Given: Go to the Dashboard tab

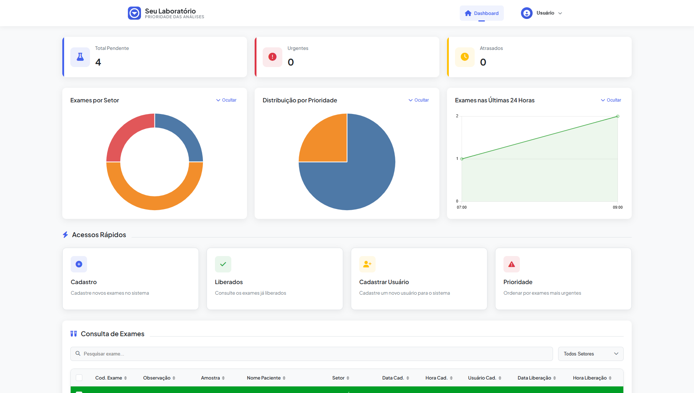Looking at the screenshot, I should tap(482, 13).
